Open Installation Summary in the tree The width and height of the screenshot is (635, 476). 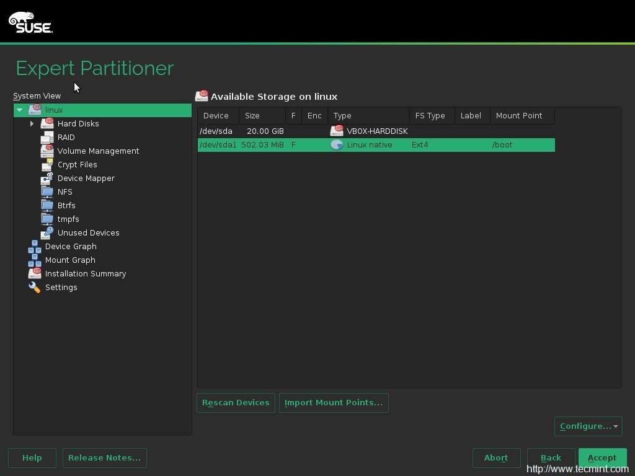(x=85, y=273)
